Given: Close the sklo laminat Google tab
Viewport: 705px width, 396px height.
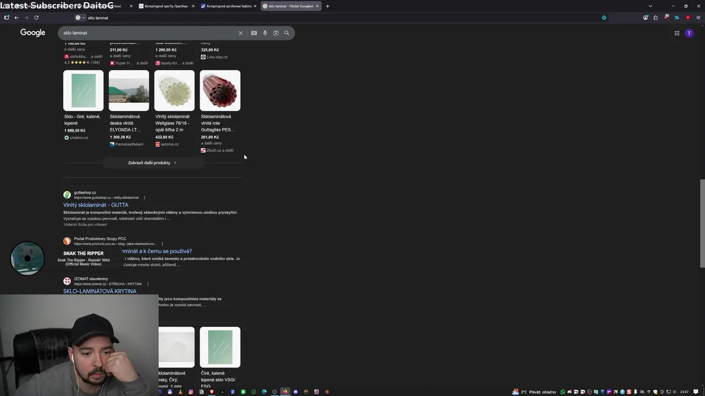Looking at the screenshot, I should pyautogui.click(x=317, y=6).
